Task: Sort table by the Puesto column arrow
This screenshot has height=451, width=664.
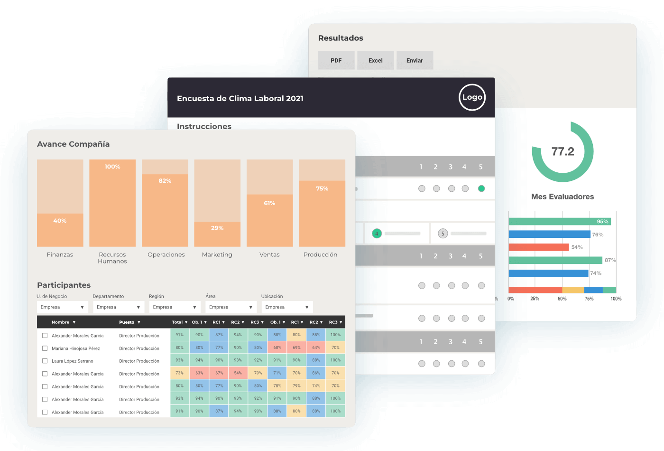Action: 139,322
